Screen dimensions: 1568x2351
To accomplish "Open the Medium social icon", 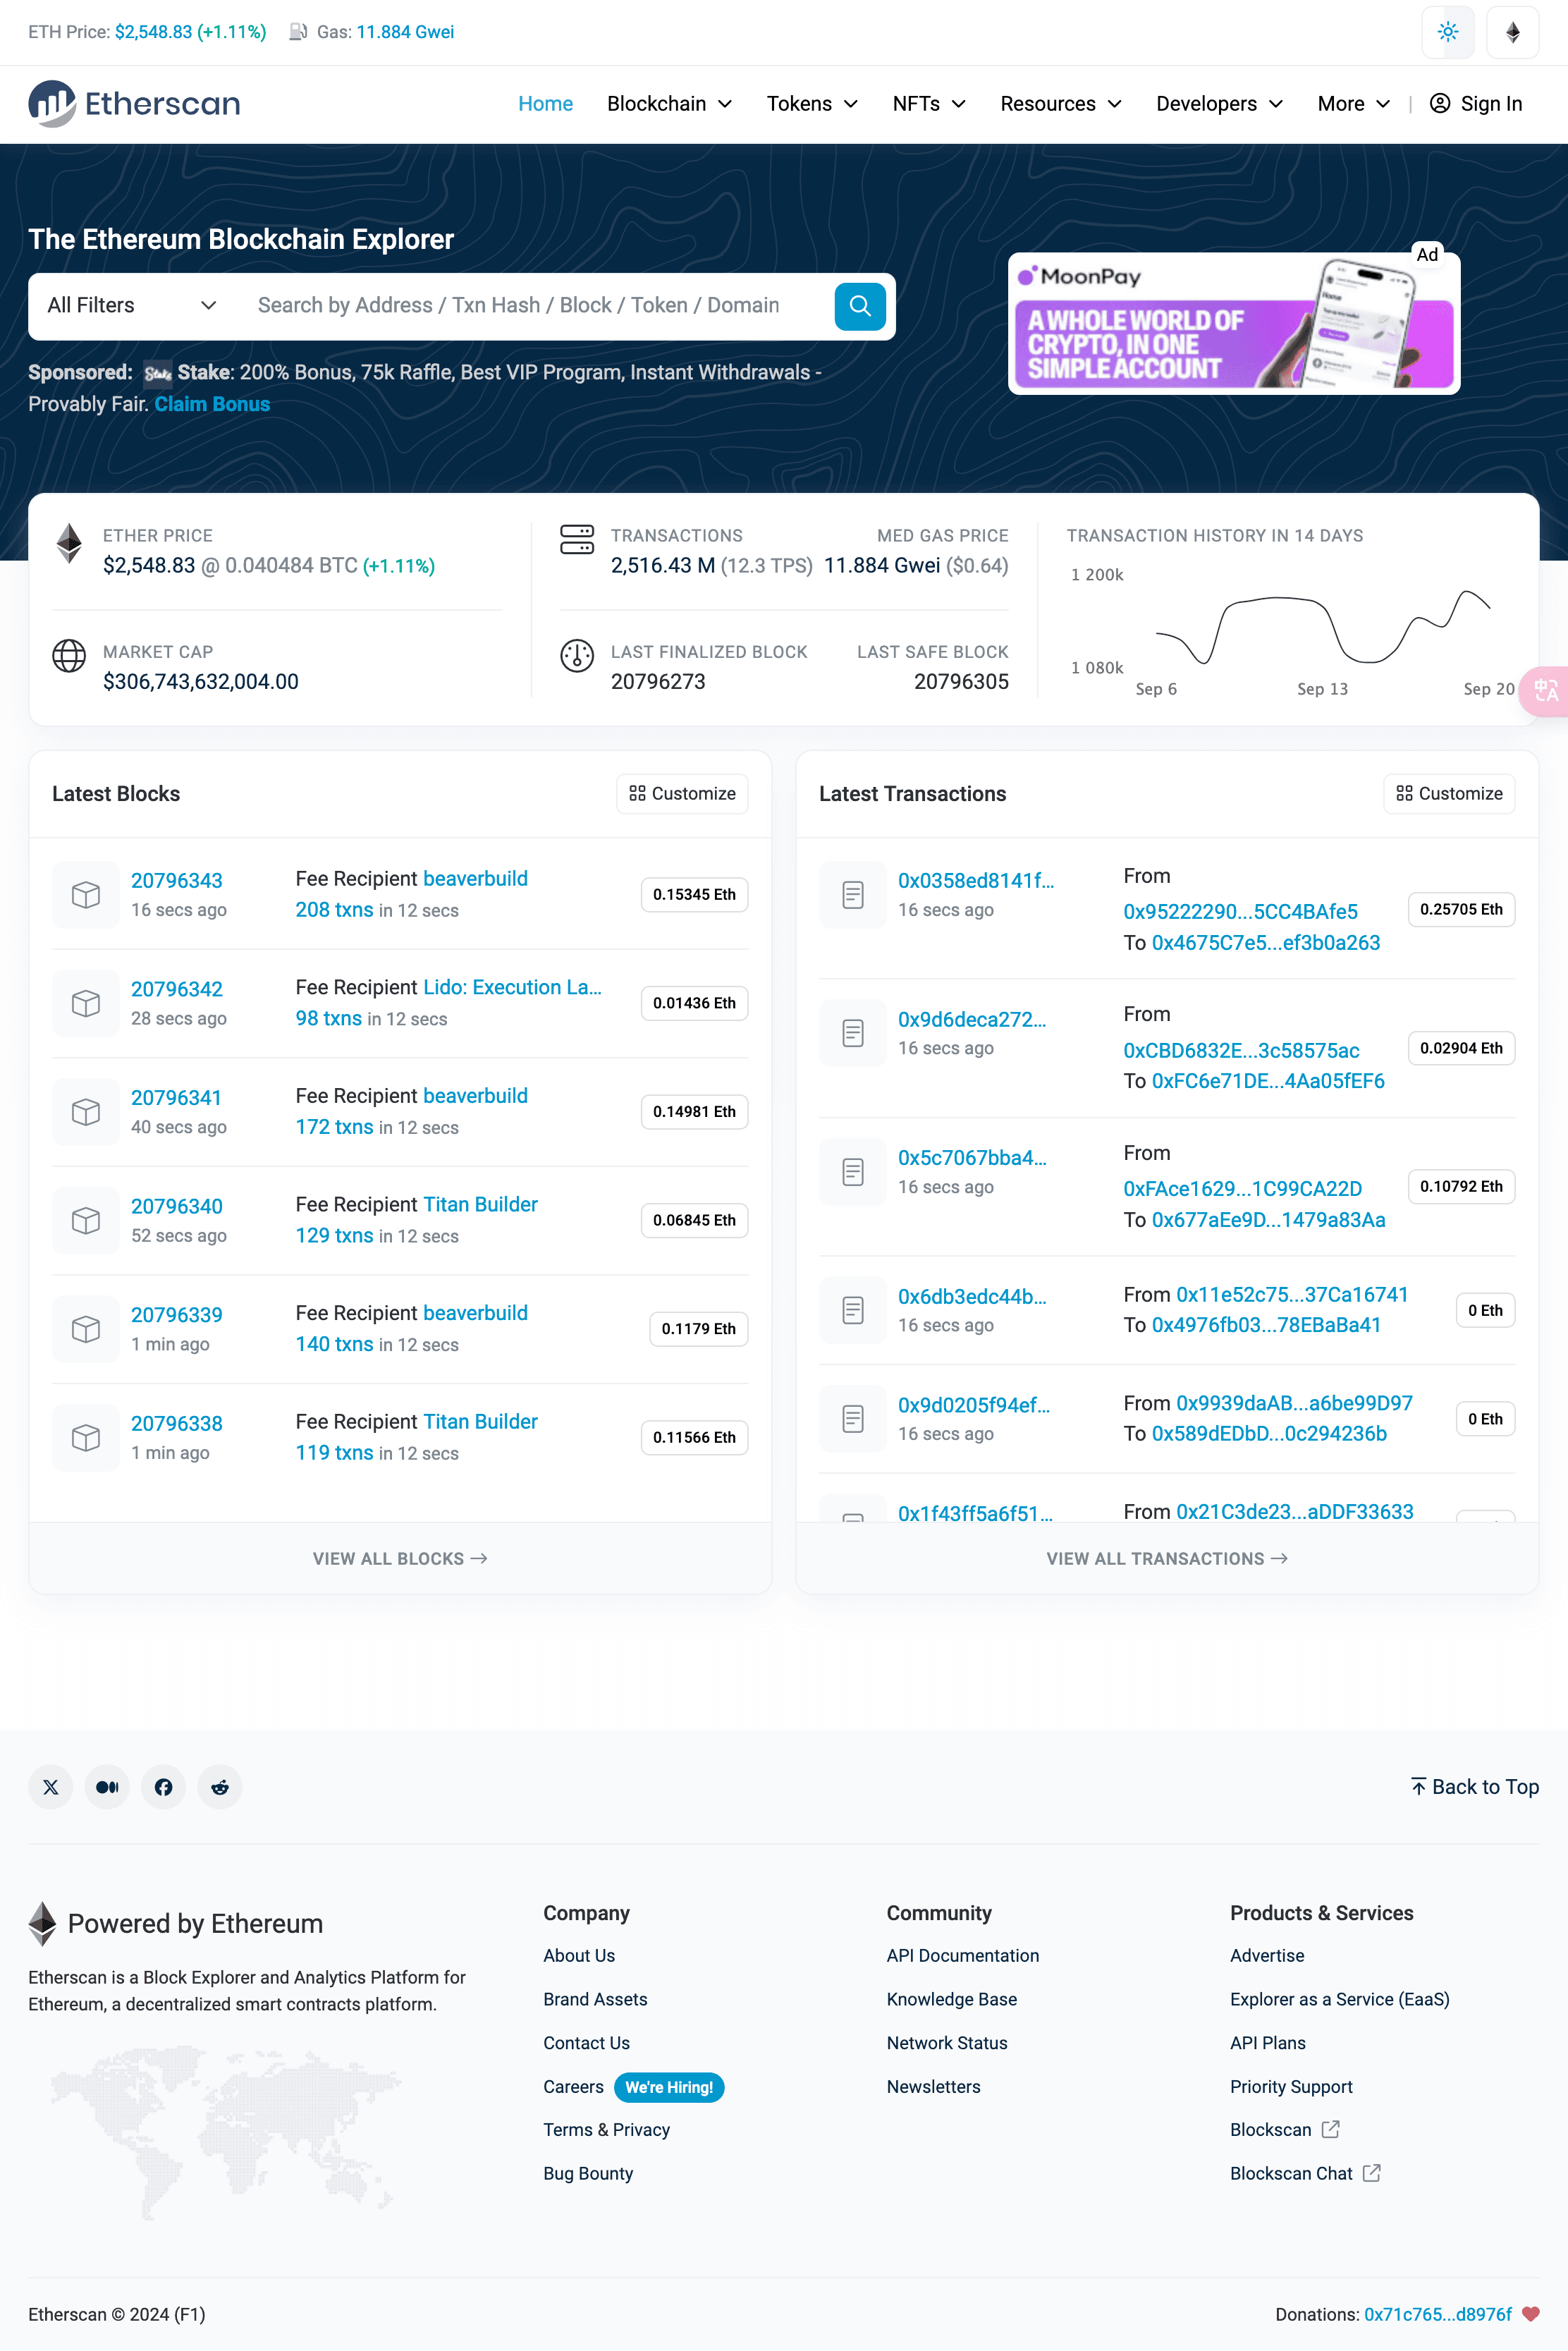I will [107, 1786].
